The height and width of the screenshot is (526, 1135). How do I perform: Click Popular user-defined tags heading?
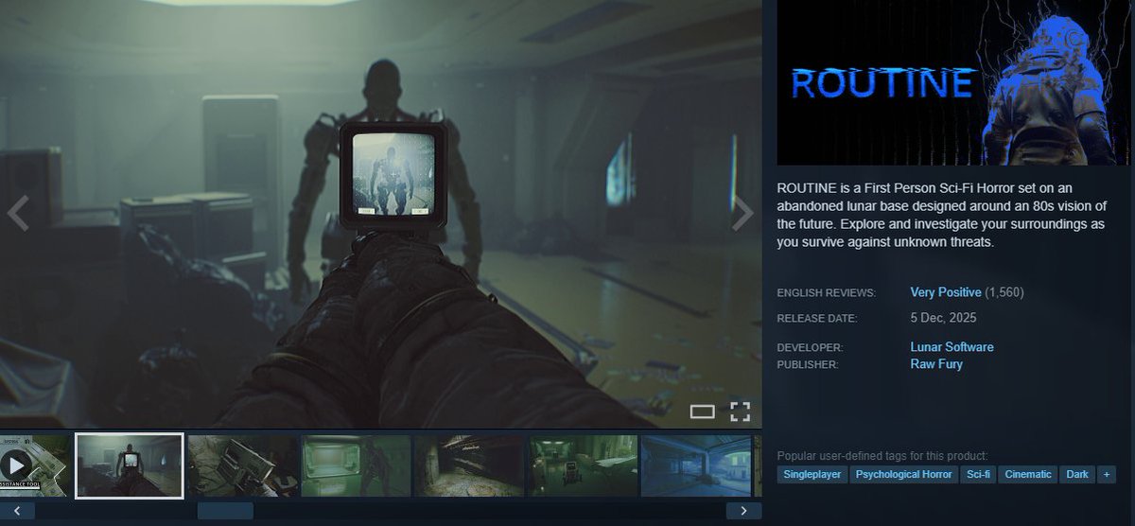[882, 455]
